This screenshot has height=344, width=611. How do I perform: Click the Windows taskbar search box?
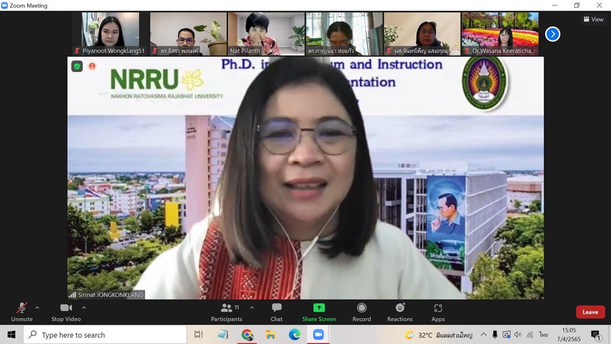point(105,335)
